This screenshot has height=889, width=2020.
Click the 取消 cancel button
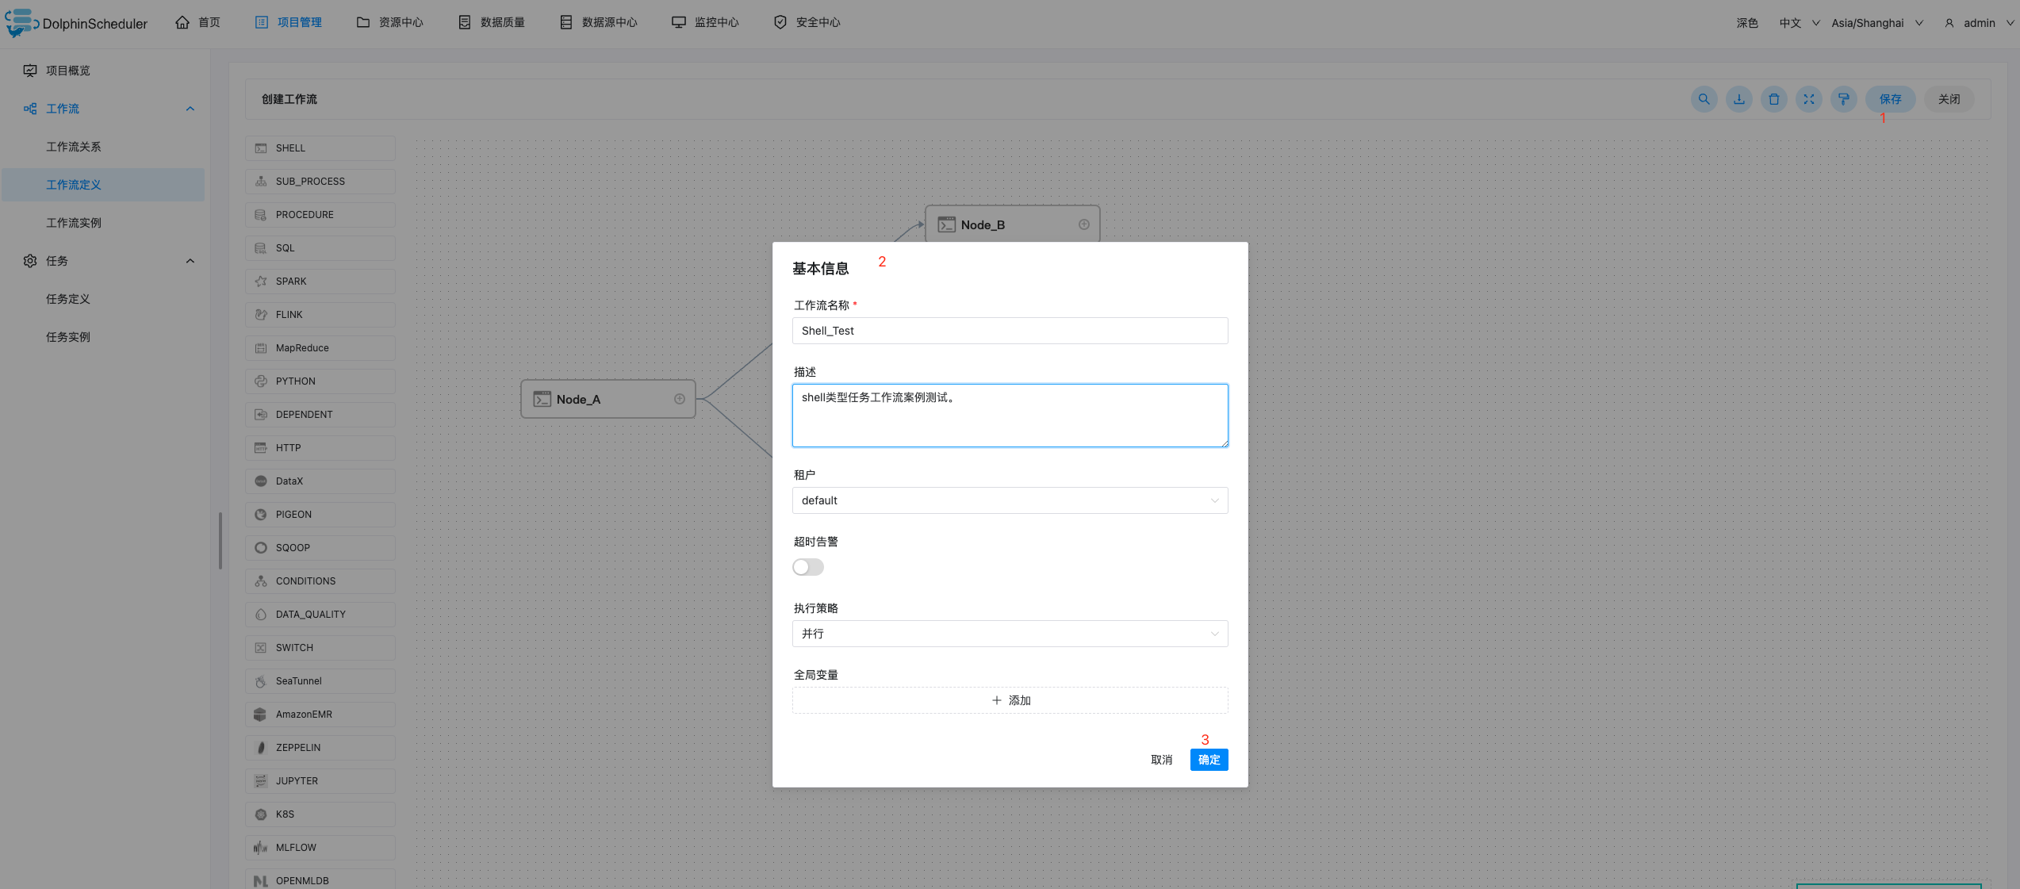(1161, 760)
